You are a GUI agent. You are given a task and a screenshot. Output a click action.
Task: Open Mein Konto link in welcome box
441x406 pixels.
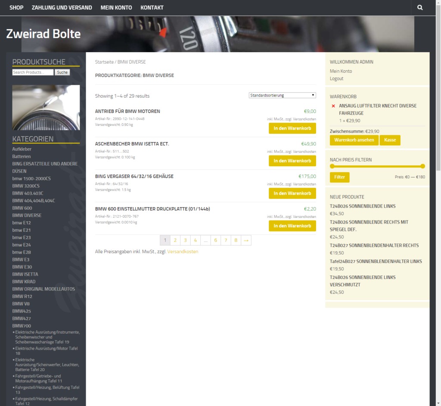click(341, 71)
